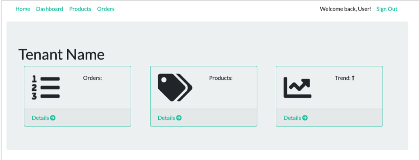Open Details link under Products card

(166, 118)
